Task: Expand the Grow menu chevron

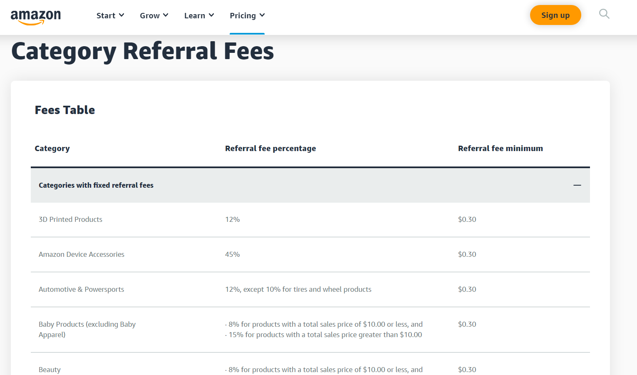Action: pos(166,15)
